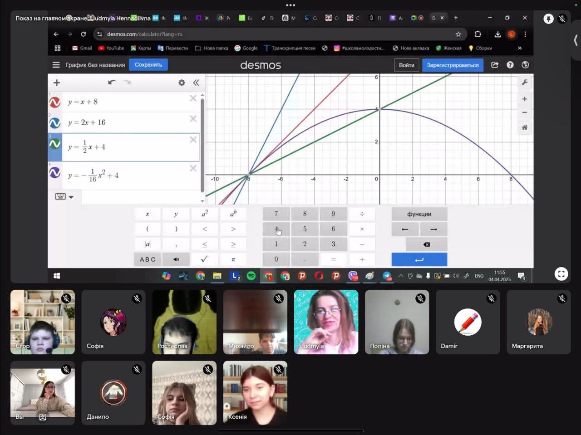Click the Войти login button
This screenshot has width=581, height=435.
[x=406, y=65]
